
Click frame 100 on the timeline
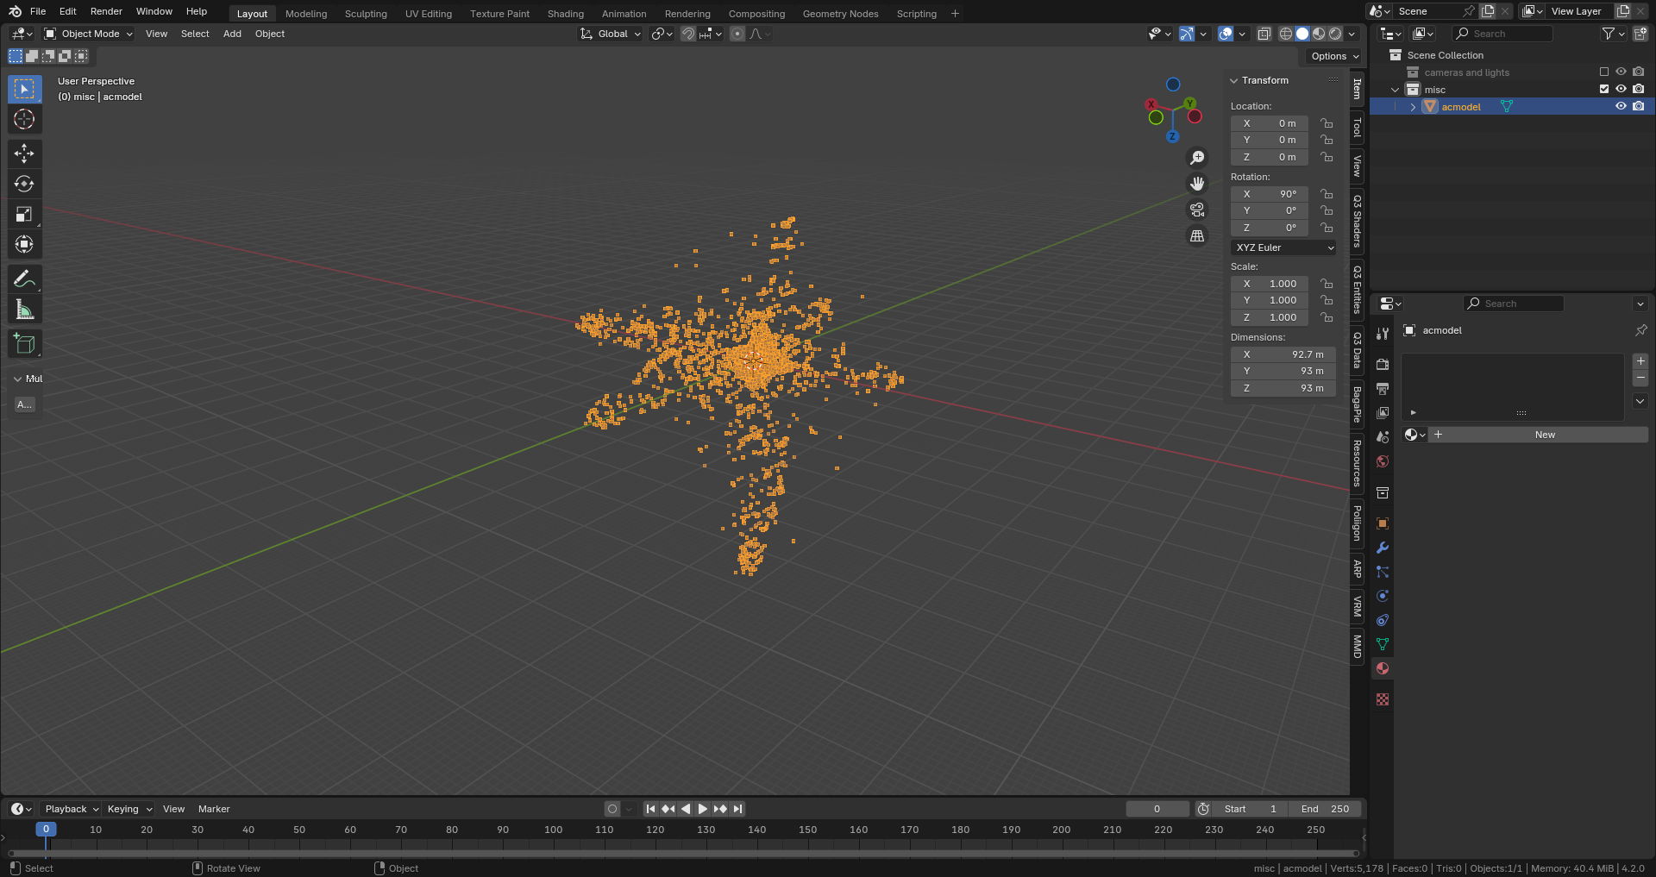coord(554,830)
